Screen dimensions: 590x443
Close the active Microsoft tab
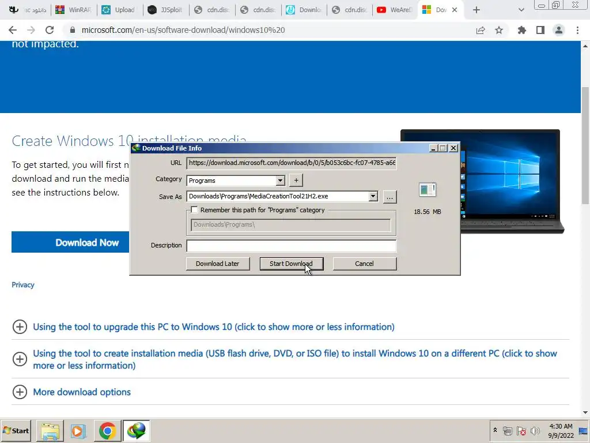click(455, 10)
